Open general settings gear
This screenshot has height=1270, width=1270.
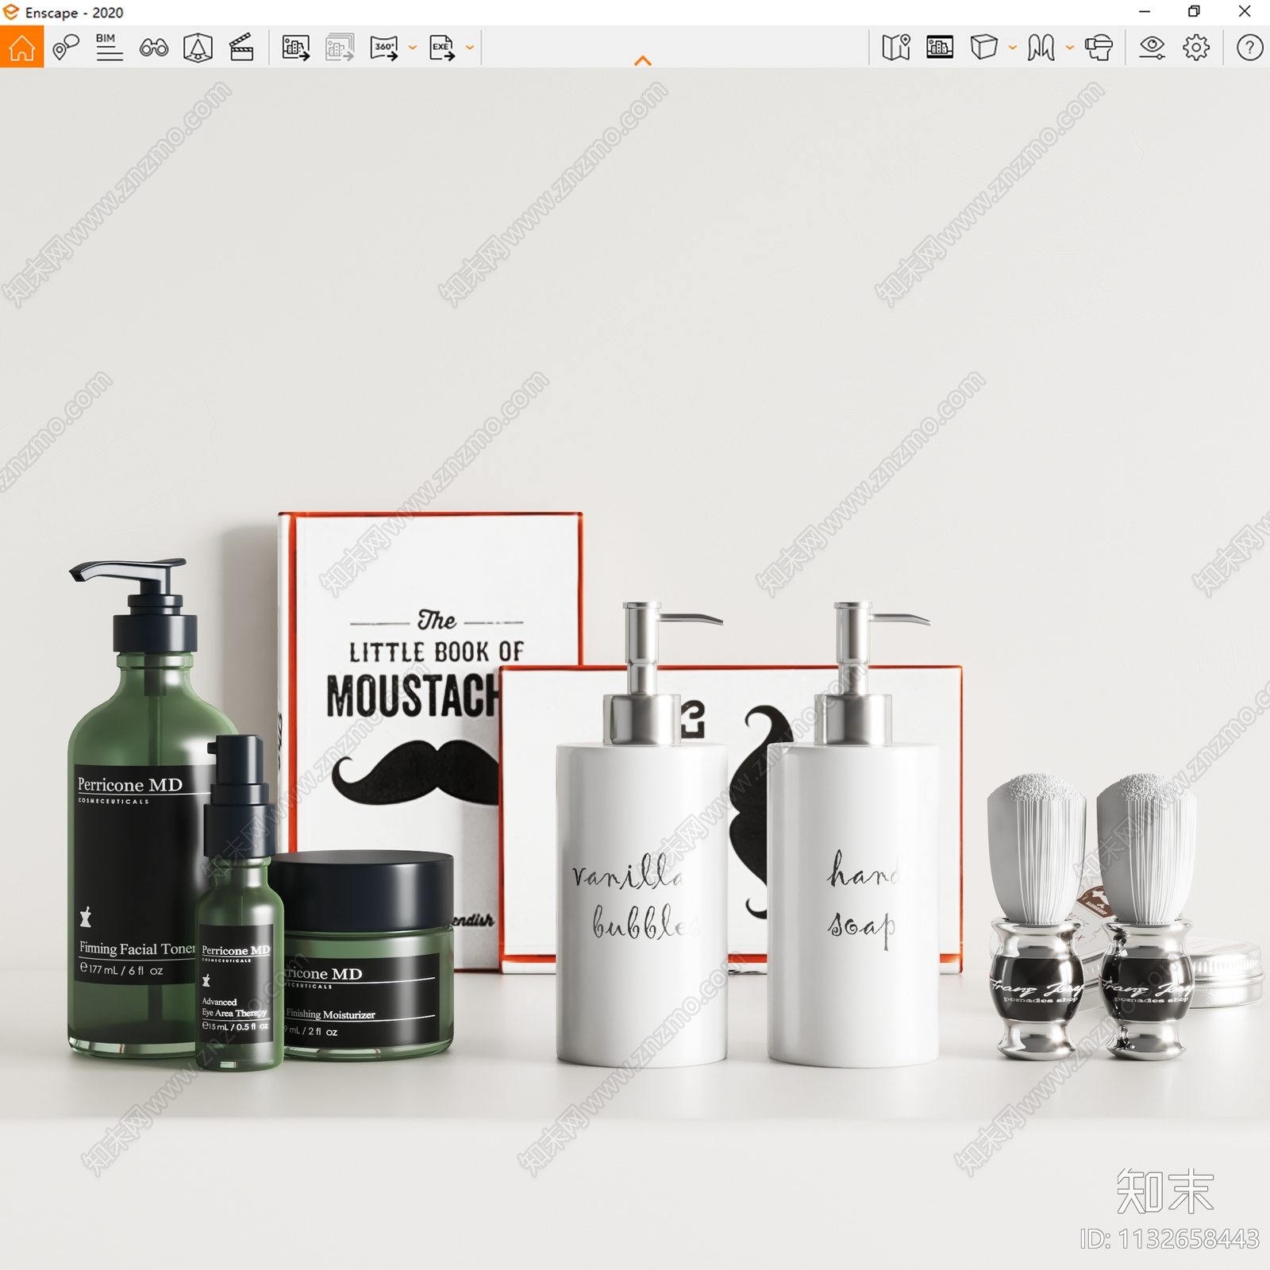click(x=1196, y=48)
